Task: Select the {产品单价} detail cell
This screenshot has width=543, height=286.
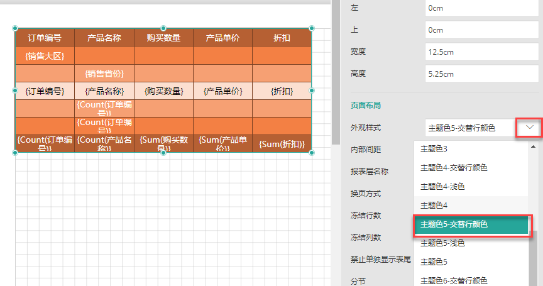Action: pos(222,91)
